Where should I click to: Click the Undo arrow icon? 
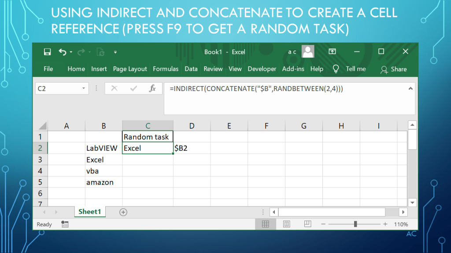point(62,52)
